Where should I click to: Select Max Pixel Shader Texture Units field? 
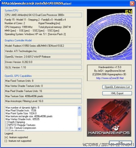43,91
